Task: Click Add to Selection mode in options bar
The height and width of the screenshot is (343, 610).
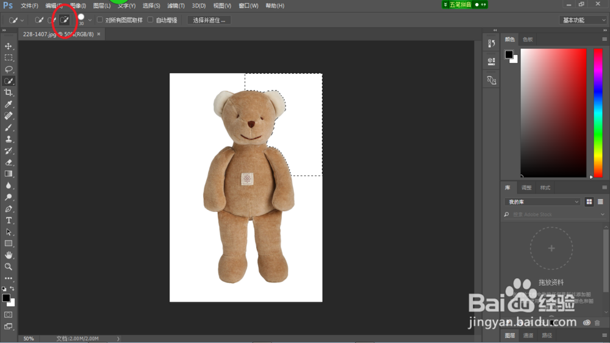Action: tap(52, 20)
